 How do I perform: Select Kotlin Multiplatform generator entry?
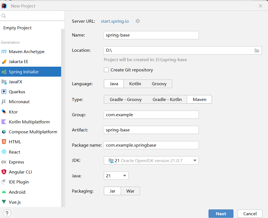(x=31, y=122)
